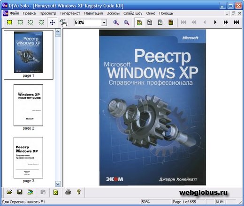Click the 'Page 1 of 655' status text
The width and height of the screenshot is (244, 206).
[184, 202]
